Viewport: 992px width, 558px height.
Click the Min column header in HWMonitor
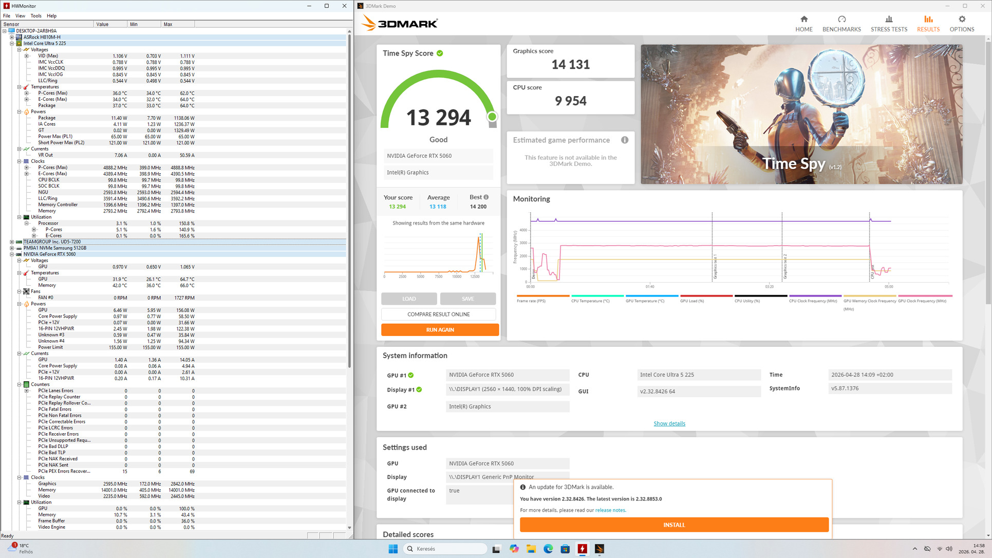click(x=143, y=24)
